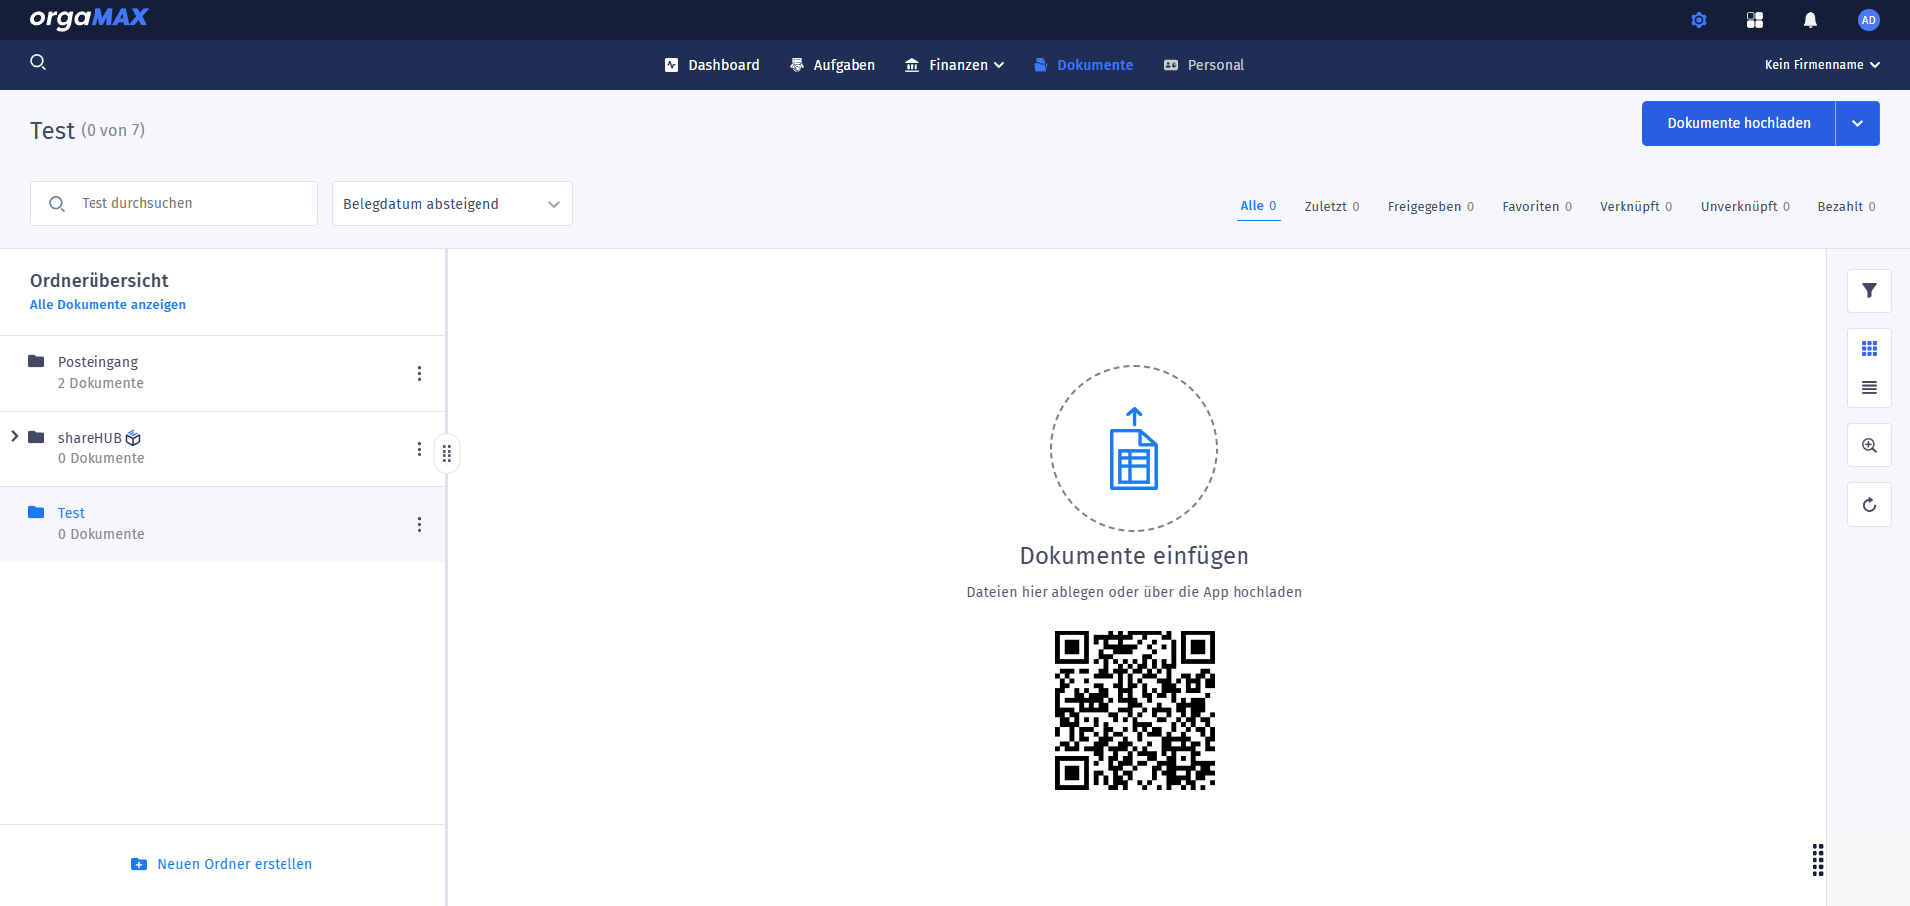
Task: Click the folder panel resize grip handle
Action: click(x=447, y=453)
